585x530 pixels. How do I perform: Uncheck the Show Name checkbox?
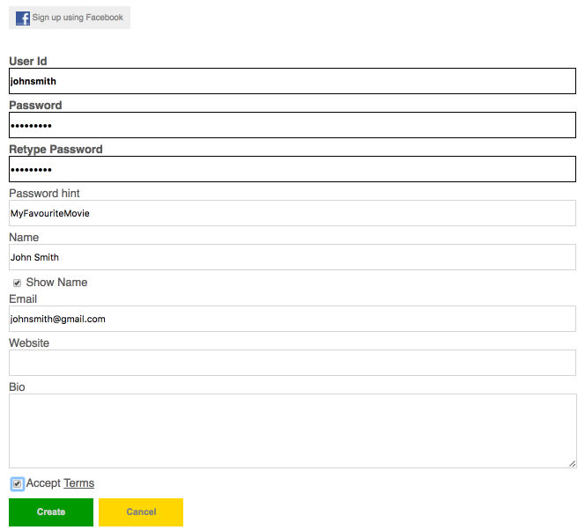(17, 283)
